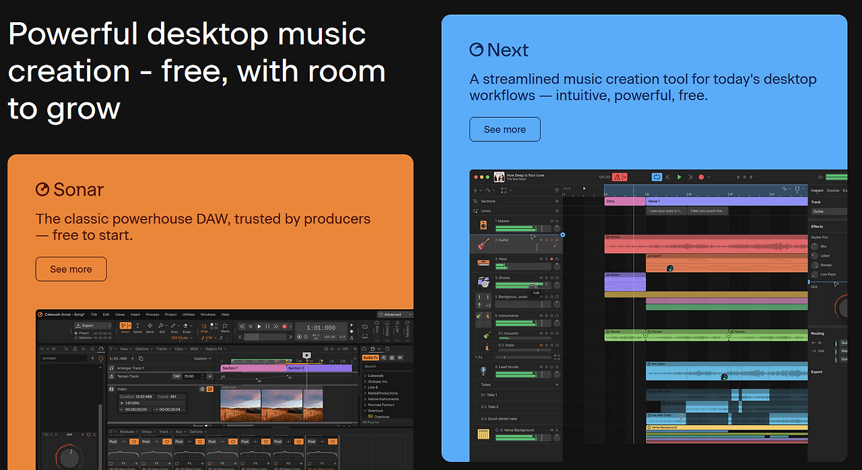The image size is (862, 470).
Task: Click See more under Sonar
Action: coord(71,269)
